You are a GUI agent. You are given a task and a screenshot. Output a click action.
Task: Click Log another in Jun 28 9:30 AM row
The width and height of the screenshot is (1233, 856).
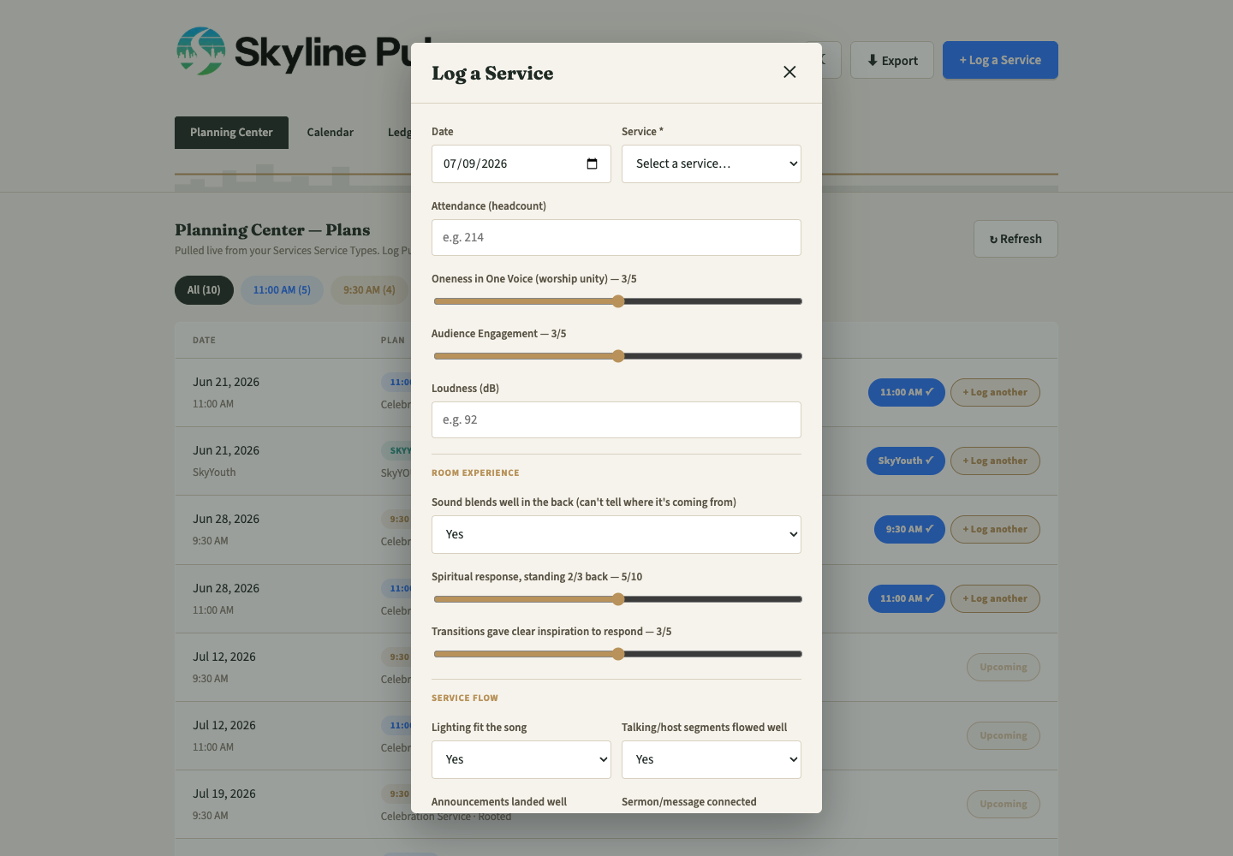coord(995,529)
